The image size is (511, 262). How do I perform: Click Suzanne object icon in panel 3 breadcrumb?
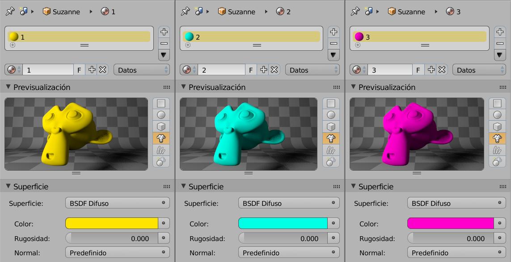coord(392,12)
